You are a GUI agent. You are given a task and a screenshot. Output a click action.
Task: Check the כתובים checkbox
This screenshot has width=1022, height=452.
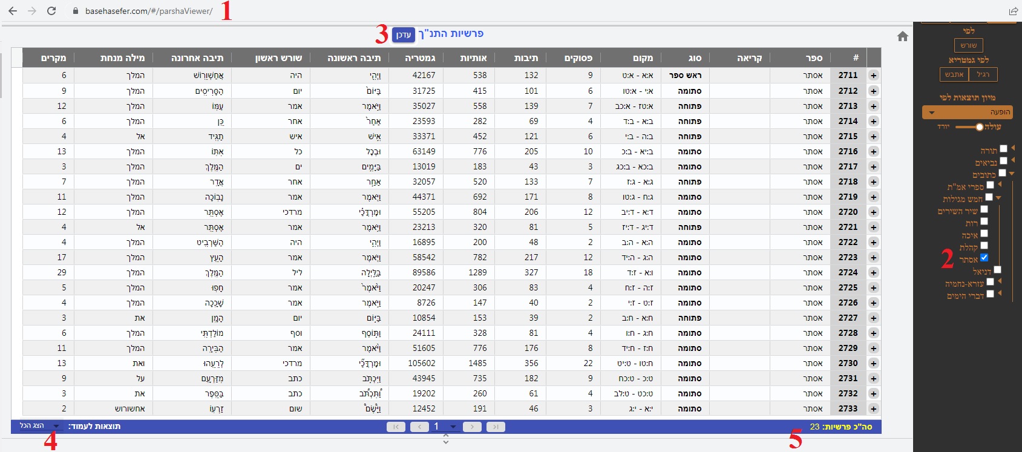pyautogui.click(x=1003, y=172)
